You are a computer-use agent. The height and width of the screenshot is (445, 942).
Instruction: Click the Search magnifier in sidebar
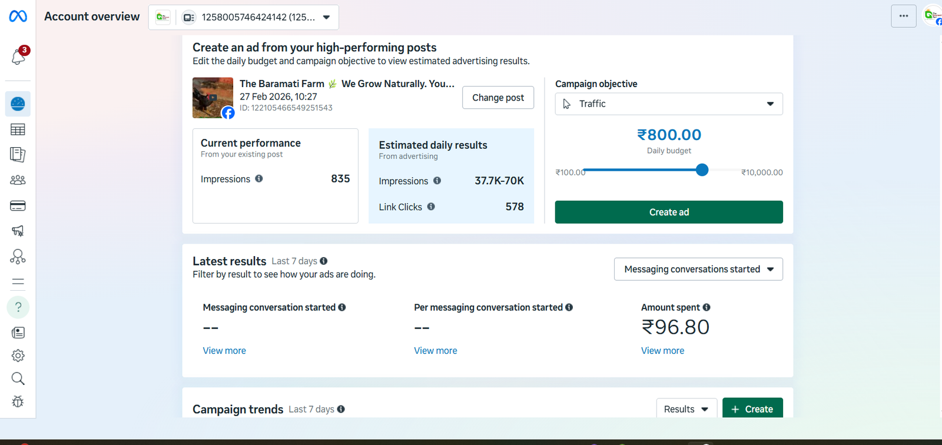pyautogui.click(x=18, y=378)
